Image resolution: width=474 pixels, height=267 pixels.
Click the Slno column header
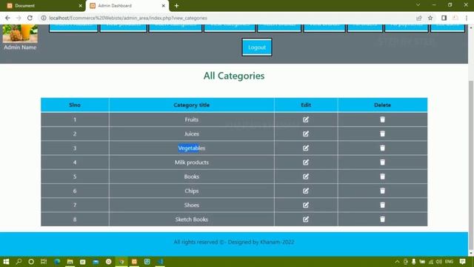75,105
